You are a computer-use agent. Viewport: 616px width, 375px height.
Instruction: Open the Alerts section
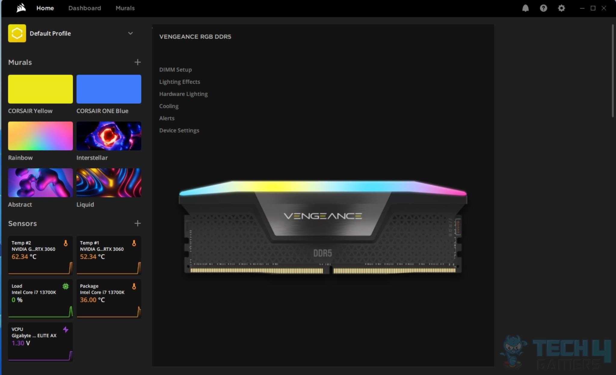(167, 118)
